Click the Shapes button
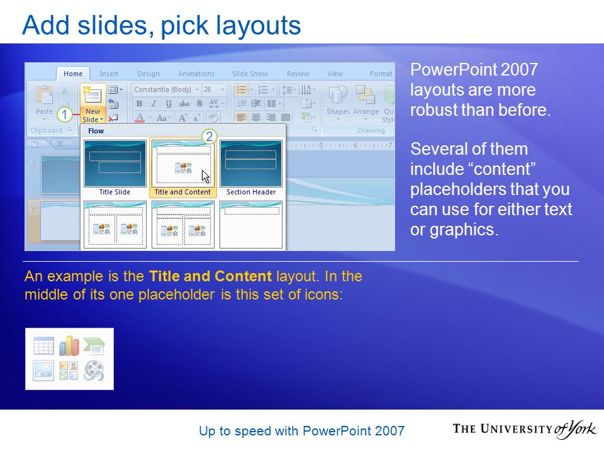604x453 pixels. (338, 103)
